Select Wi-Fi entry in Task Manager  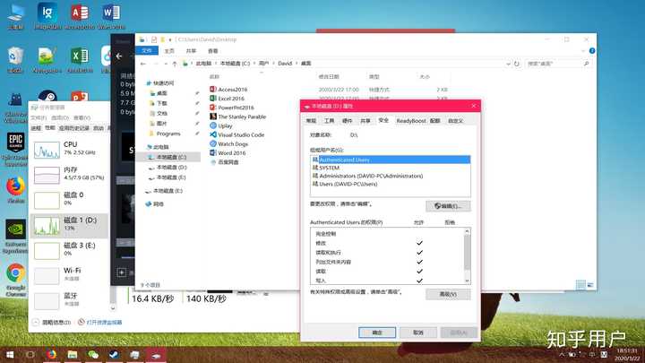tap(69, 276)
